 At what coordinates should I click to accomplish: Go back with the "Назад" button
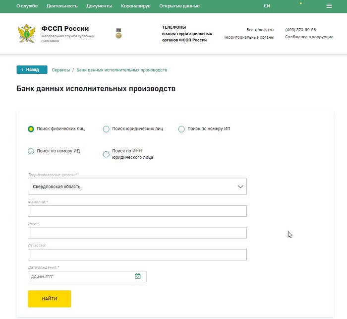point(32,70)
